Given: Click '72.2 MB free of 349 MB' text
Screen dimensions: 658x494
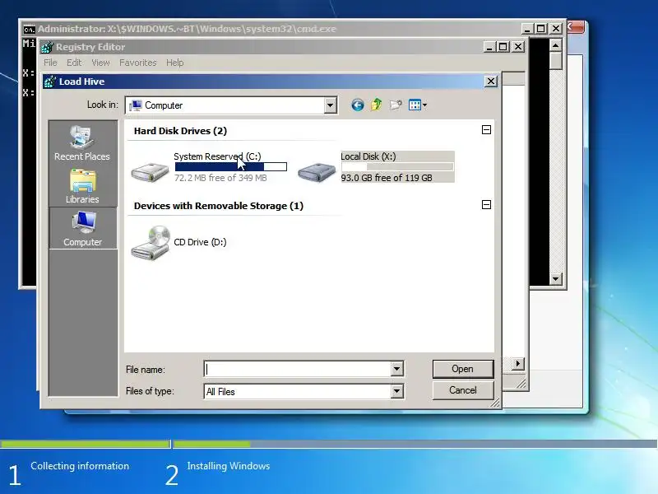Looking at the screenshot, I should tap(220, 178).
